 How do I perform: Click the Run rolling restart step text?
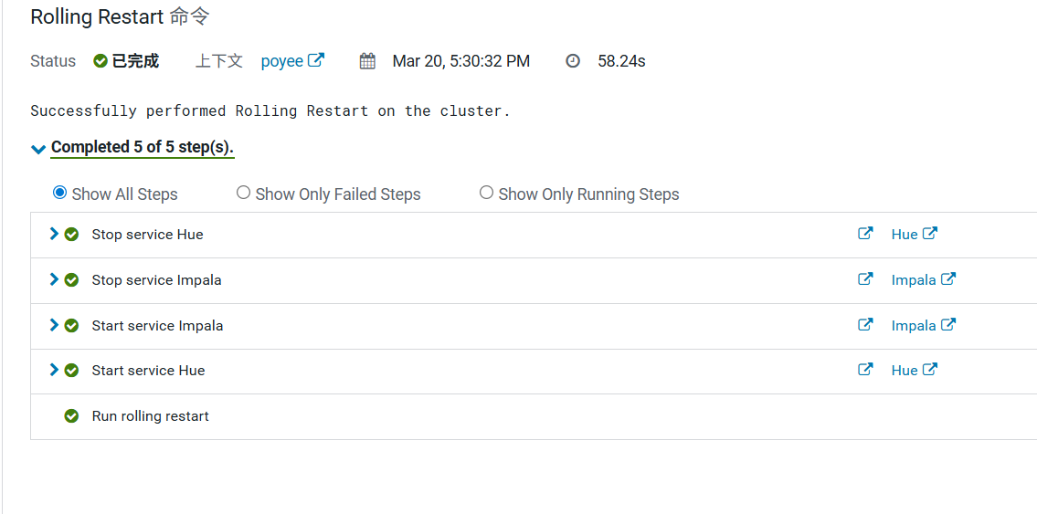click(x=151, y=416)
